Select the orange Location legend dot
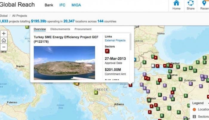Viewport: 209px width, 120px height. (194, 110)
